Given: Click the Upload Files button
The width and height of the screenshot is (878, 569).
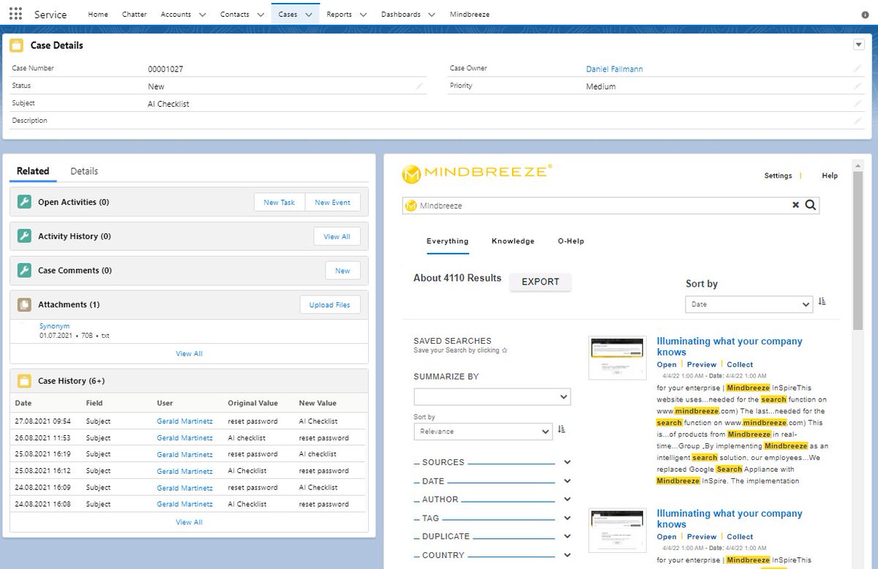Looking at the screenshot, I should [330, 305].
